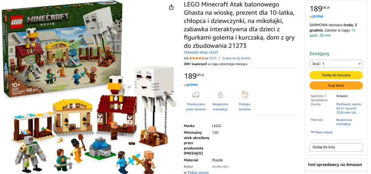The width and height of the screenshot is (371, 174).
Task: Open the Ilość quantity dropdown
Action: tap(336, 64)
